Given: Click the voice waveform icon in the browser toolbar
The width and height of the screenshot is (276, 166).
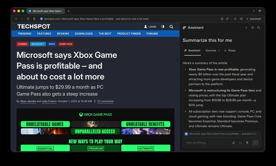Looking at the screenshot, I should coord(241,19).
